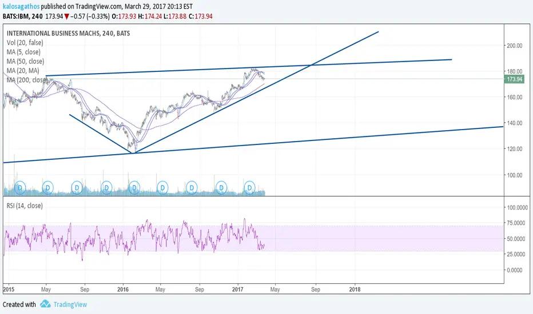533x314 pixels.
Task: Click the RSI 25.0000 axis label
Action: click(x=516, y=254)
